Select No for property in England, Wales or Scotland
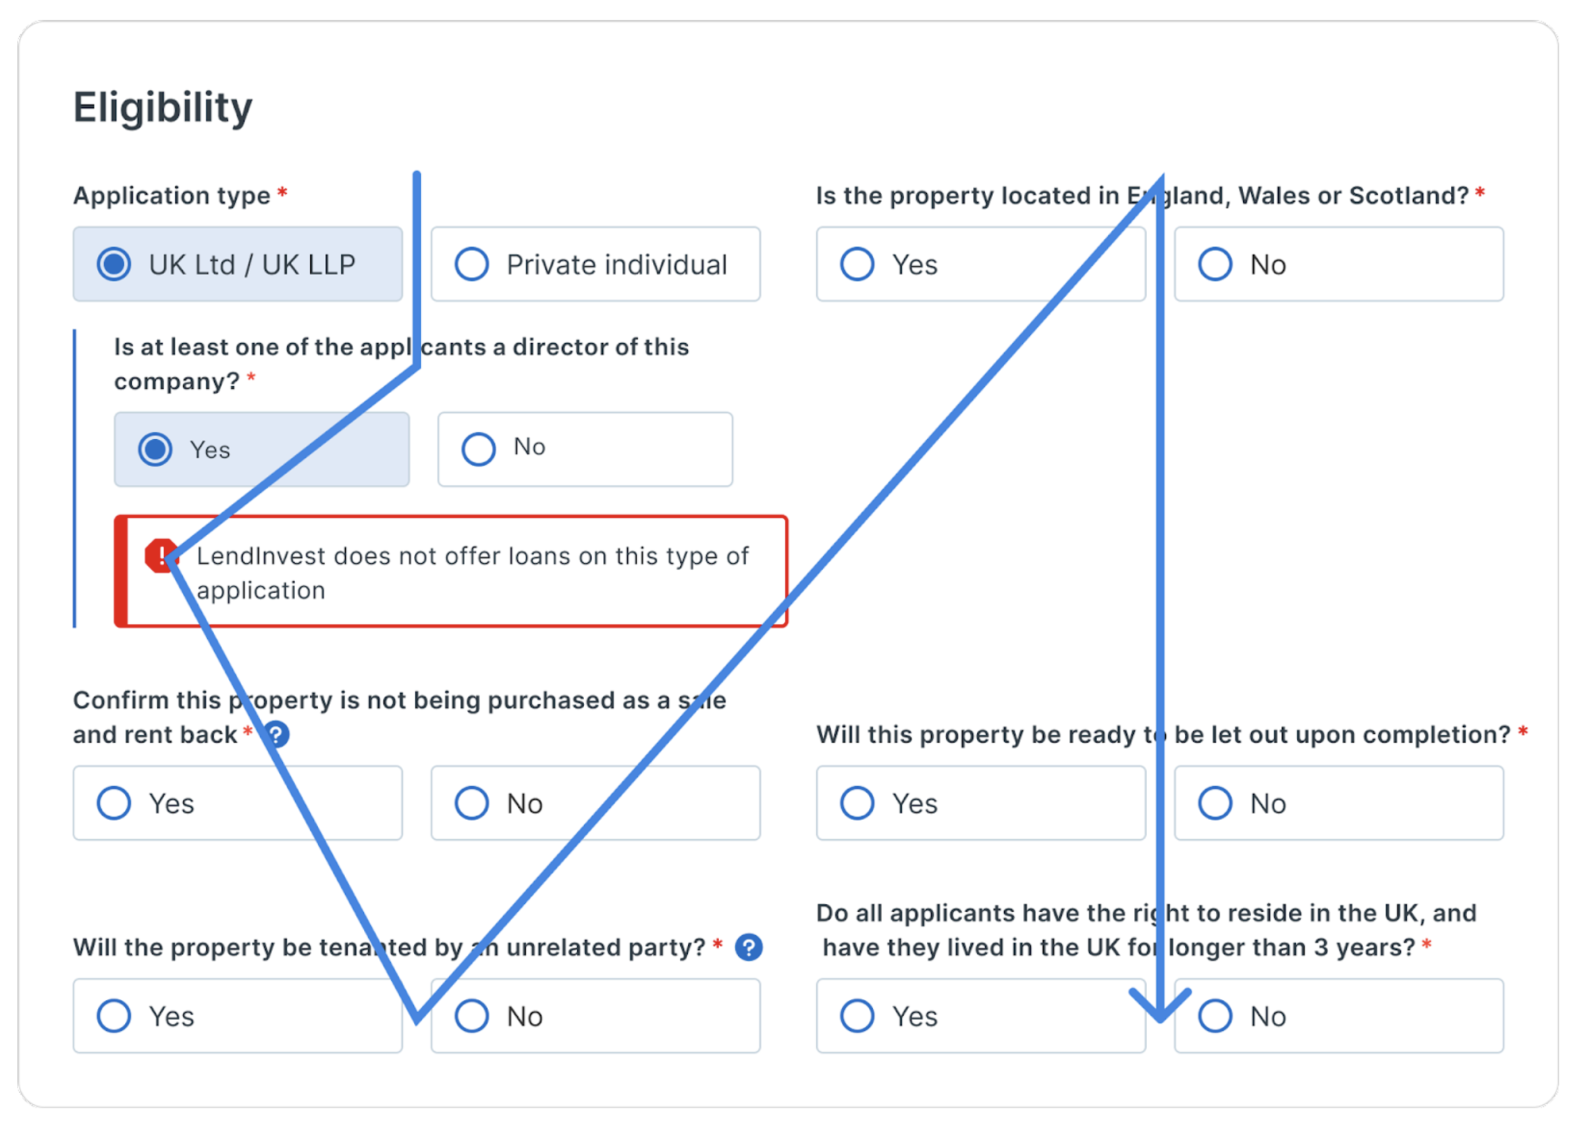1579x1128 pixels. click(x=1339, y=264)
